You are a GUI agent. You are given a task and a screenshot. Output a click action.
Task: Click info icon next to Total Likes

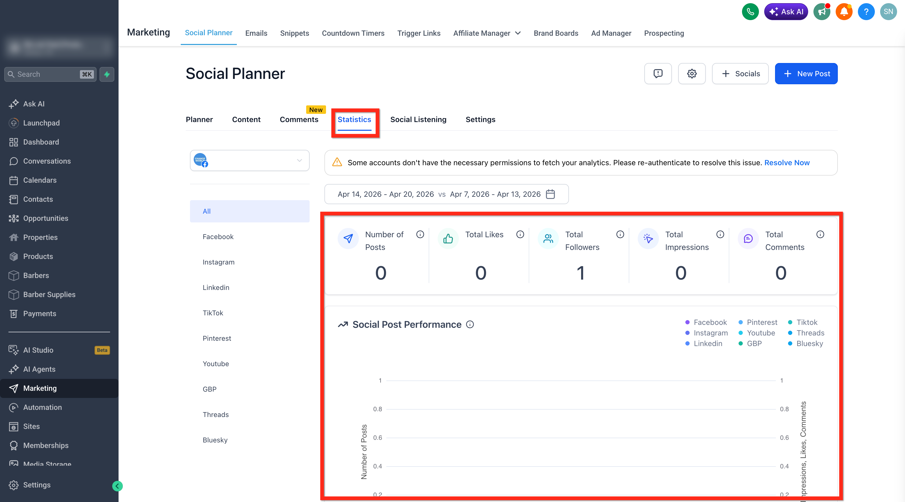(520, 235)
